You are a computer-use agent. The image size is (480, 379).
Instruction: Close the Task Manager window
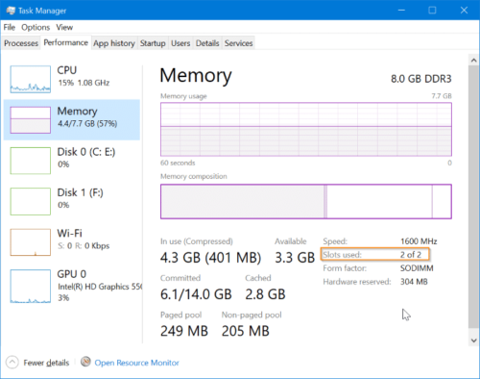[464, 11]
